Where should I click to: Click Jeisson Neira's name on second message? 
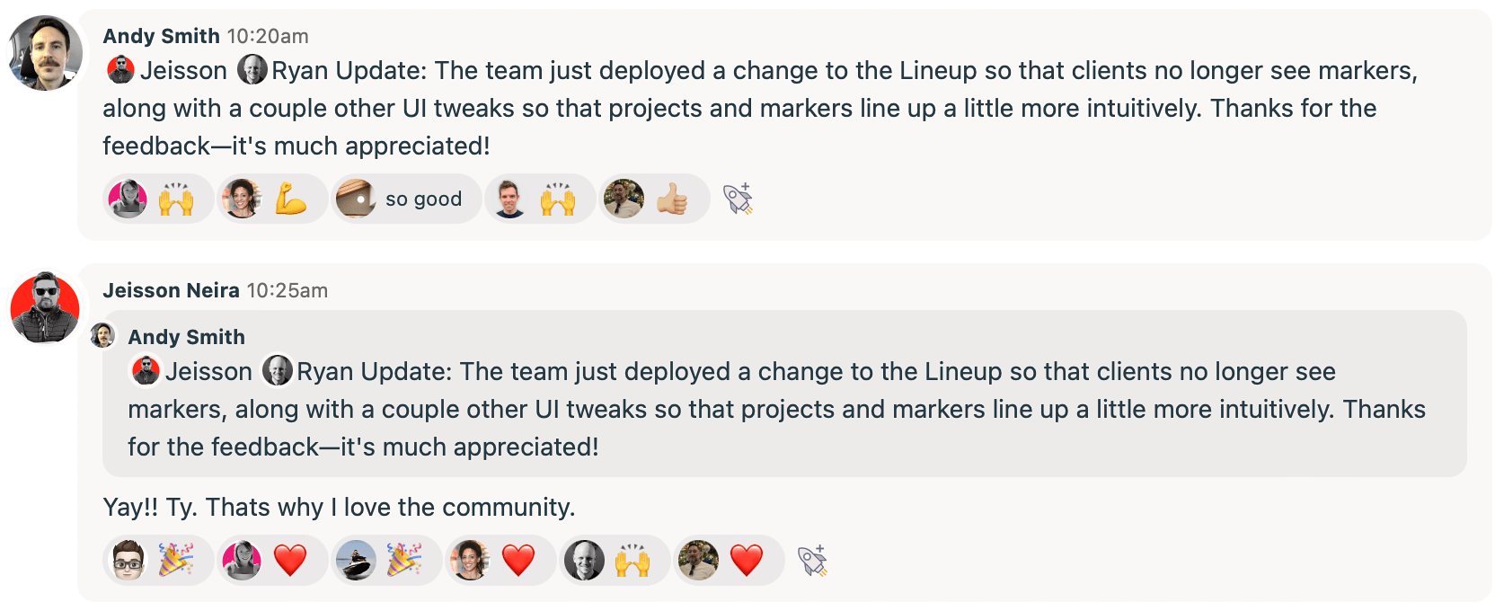(171, 290)
